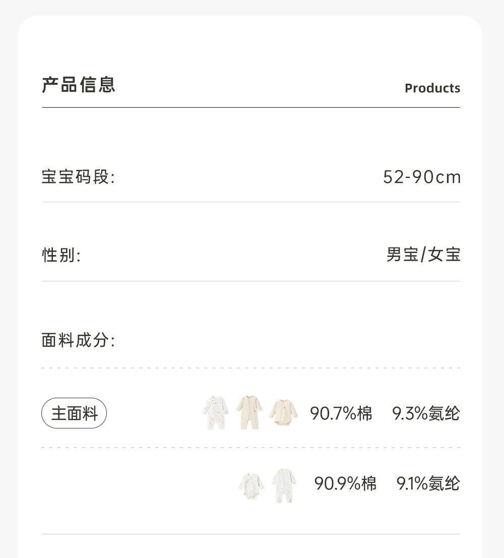The image size is (504, 558).
Task: Click the 90.9%棉 composition text
Action: click(345, 484)
